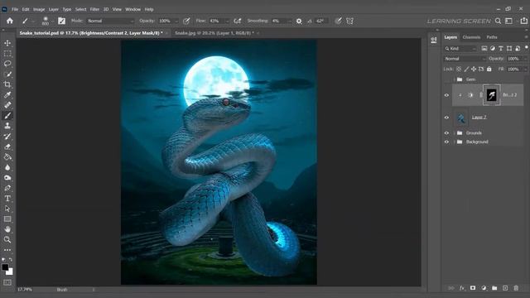
Task: Select the Horizontal Type tool
Action: 7,199
